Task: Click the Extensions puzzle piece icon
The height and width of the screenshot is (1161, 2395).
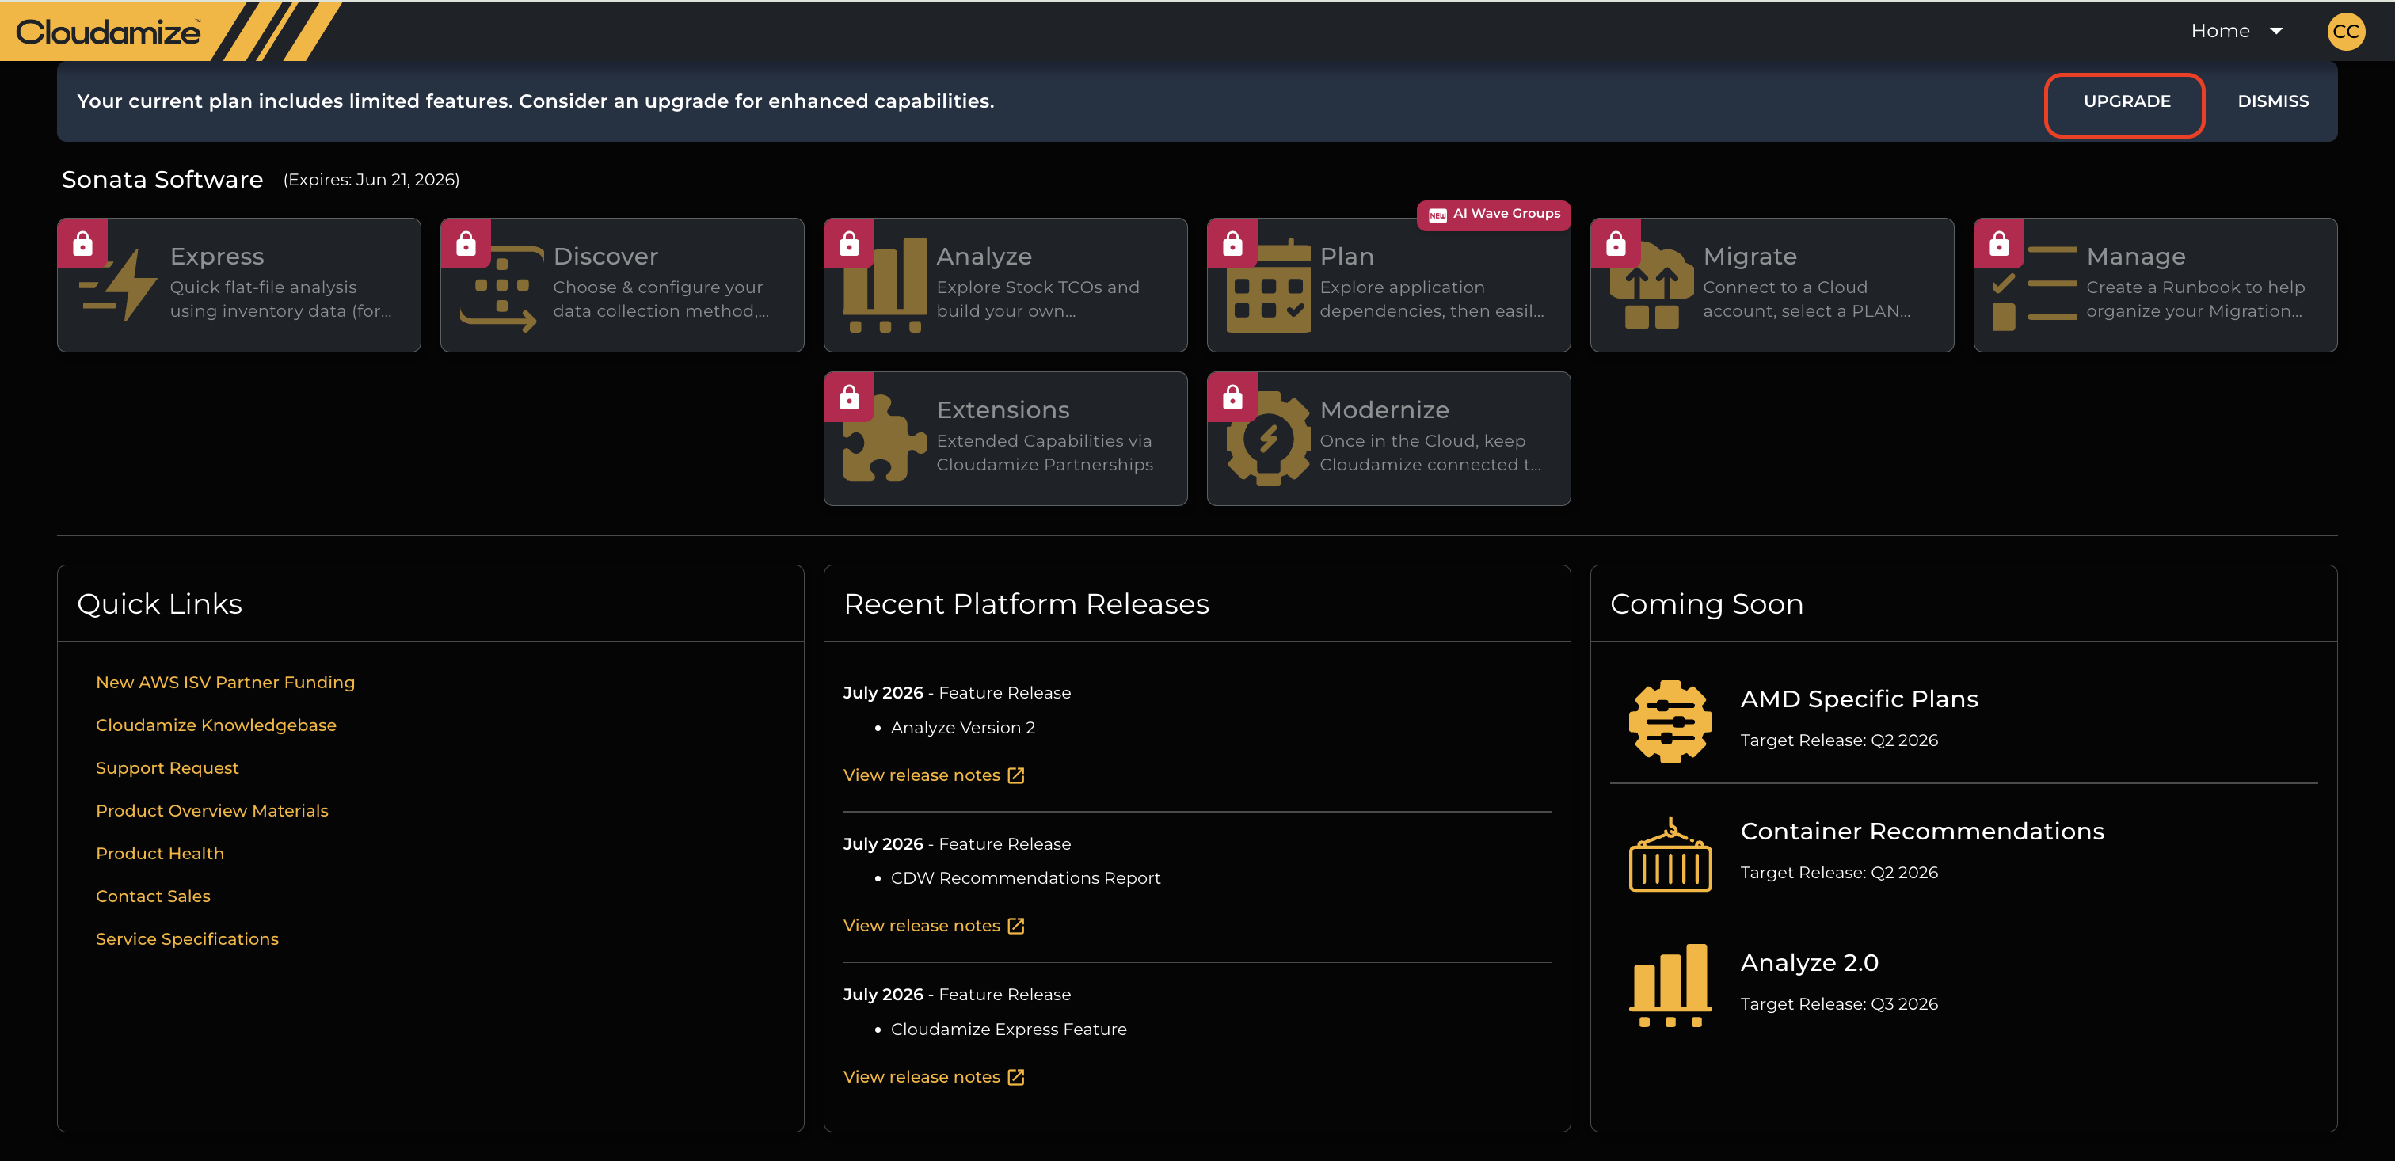Action: (x=885, y=439)
